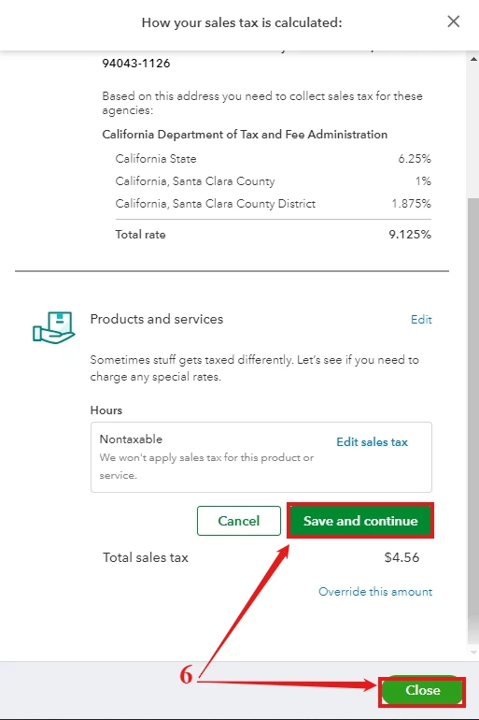The width and height of the screenshot is (479, 720).
Task: Click Override this amount link
Action: click(375, 591)
